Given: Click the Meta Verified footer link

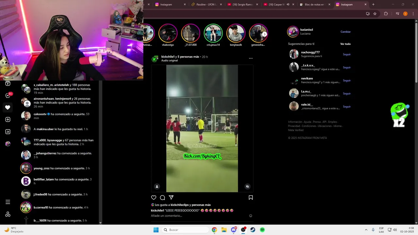Looking at the screenshot, I should 296,130.
